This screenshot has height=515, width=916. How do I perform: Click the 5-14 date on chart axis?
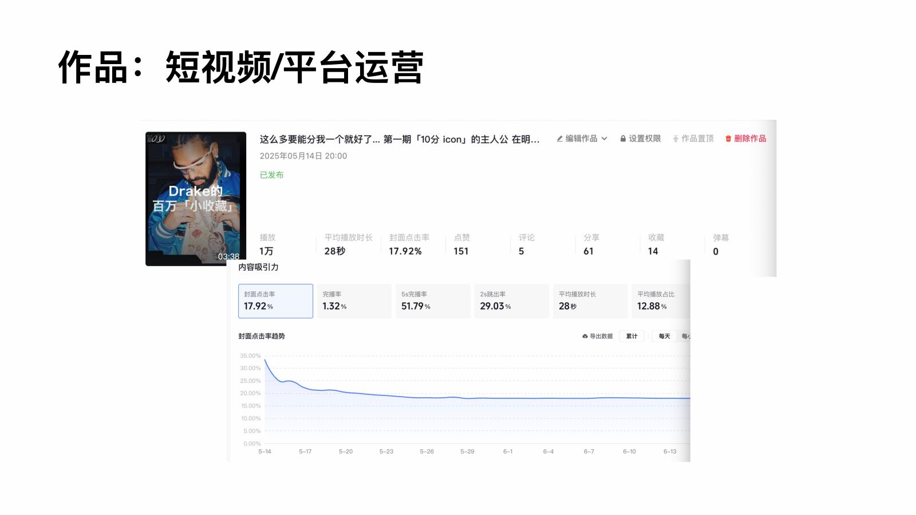tap(264, 451)
